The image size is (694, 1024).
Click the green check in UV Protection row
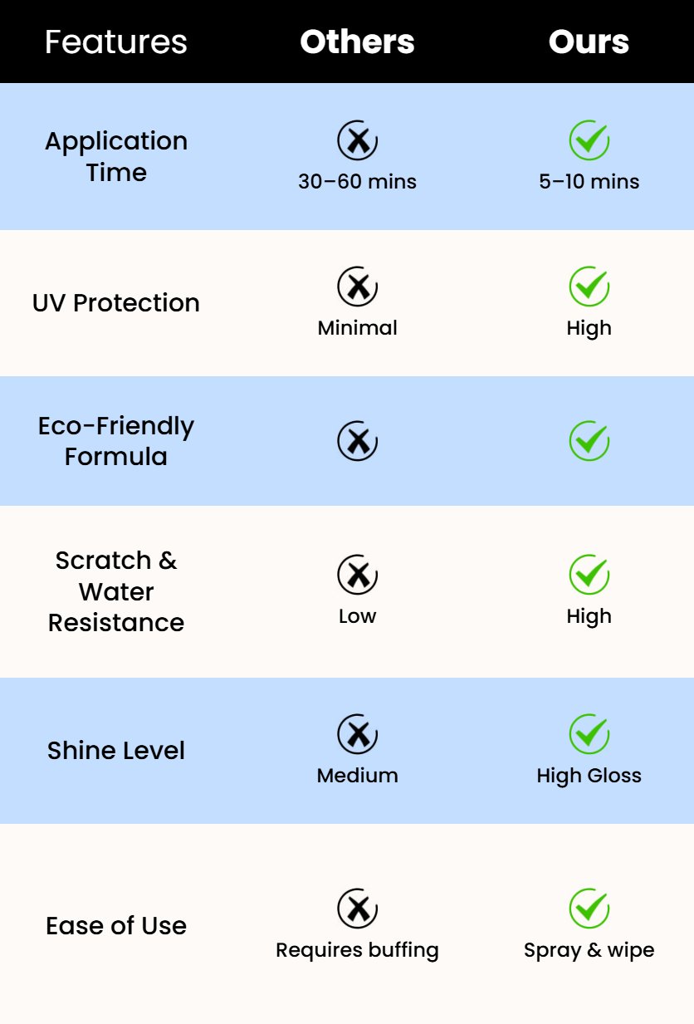[x=589, y=287]
